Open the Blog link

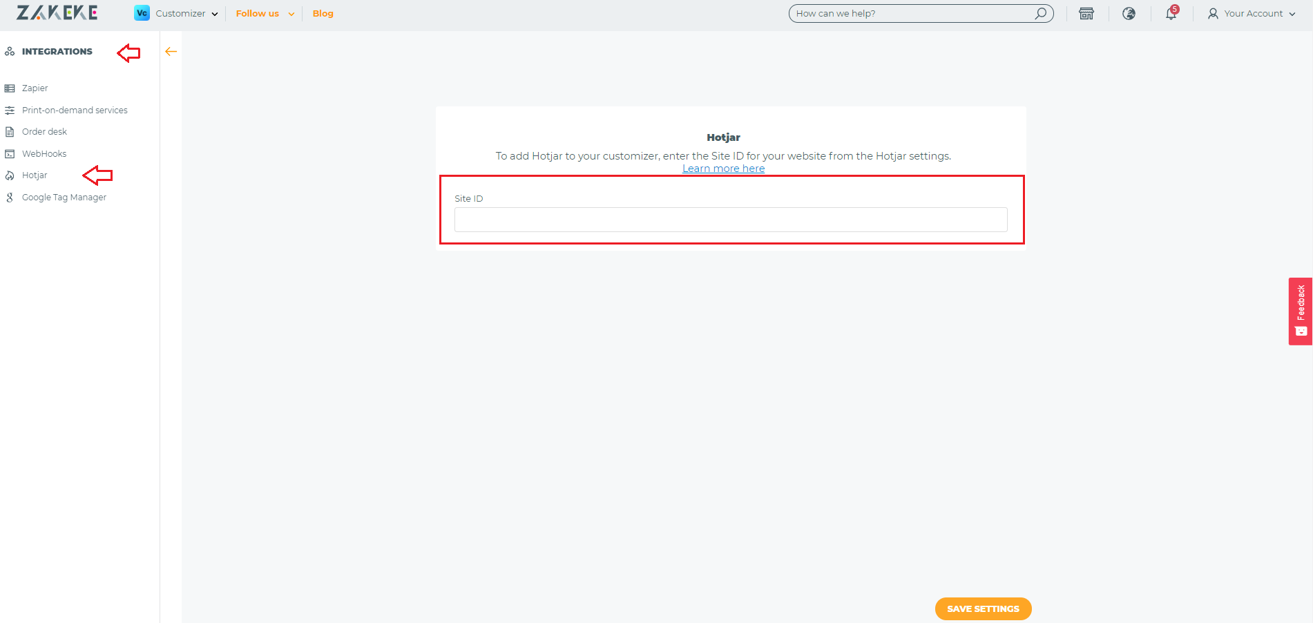pos(323,13)
